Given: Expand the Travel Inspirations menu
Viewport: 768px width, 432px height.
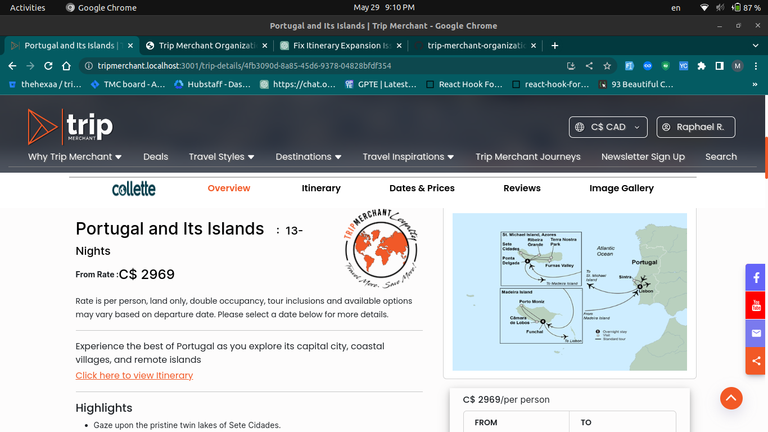Looking at the screenshot, I should (408, 157).
